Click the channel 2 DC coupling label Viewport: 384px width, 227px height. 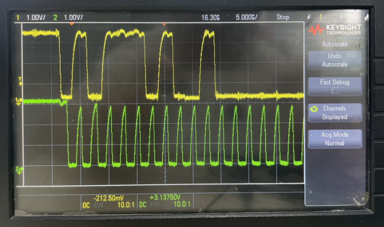(x=143, y=205)
